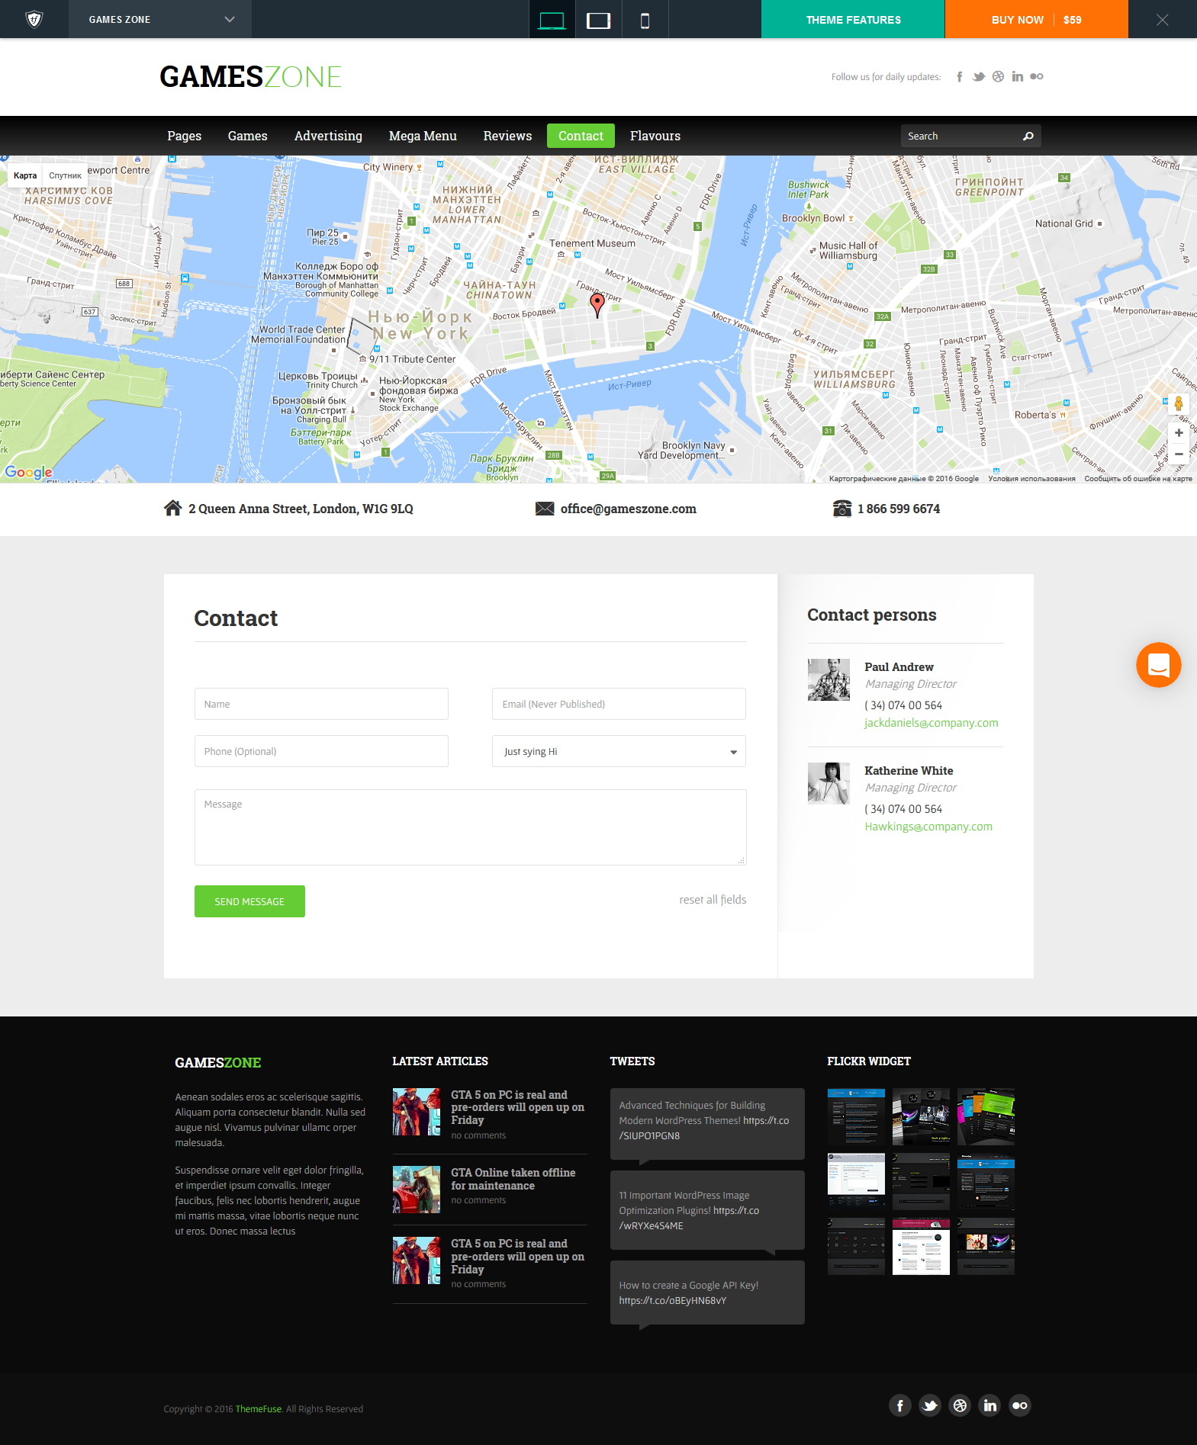Open the Reviews menu item

(x=507, y=136)
